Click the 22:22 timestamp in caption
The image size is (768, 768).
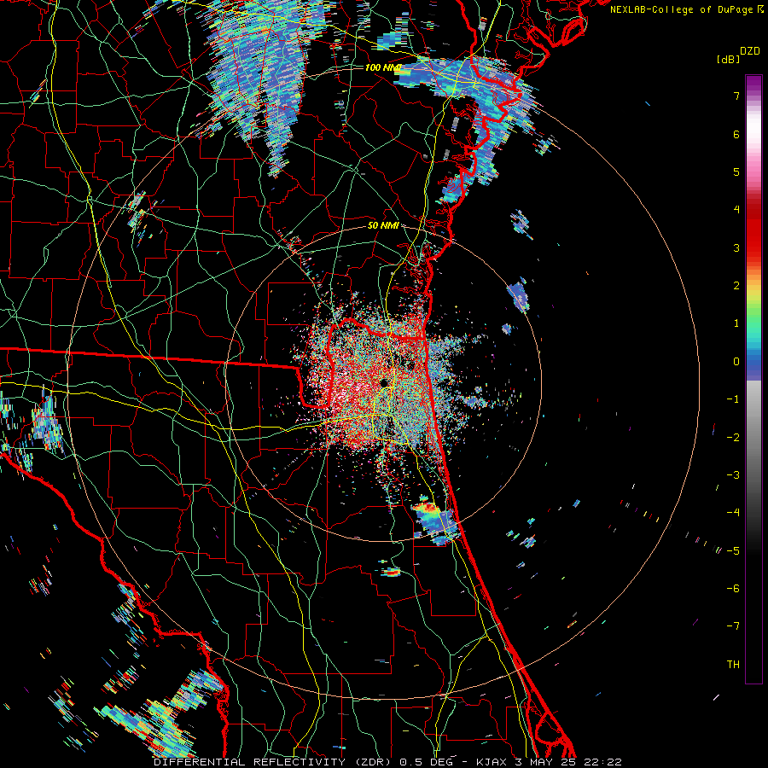[x=602, y=762]
